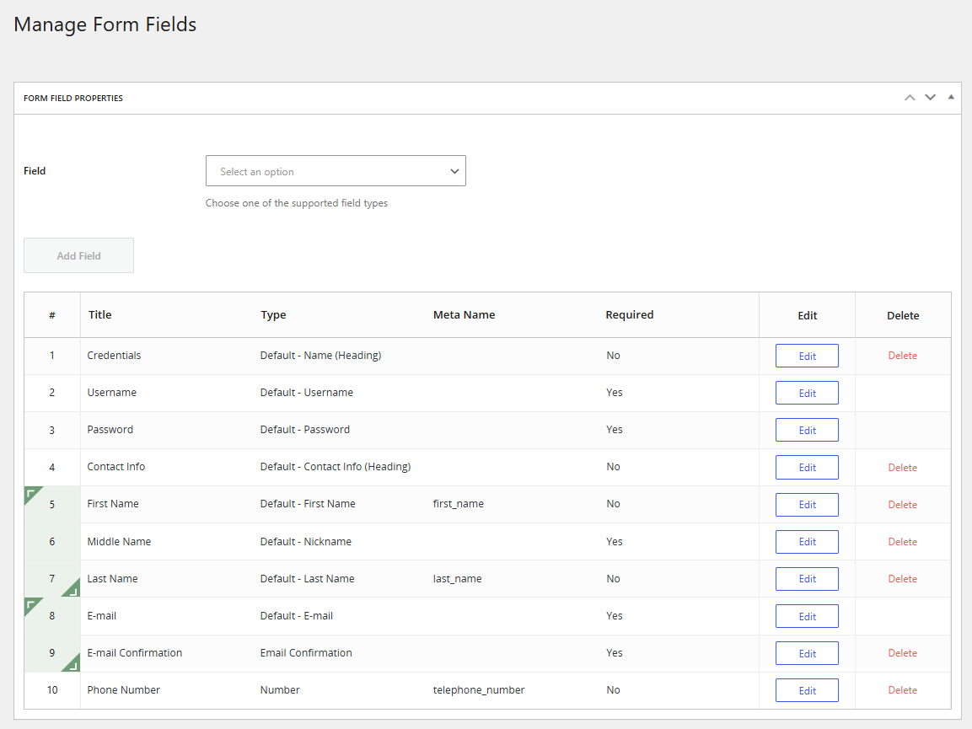Edit the Last Name field

click(807, 579)
